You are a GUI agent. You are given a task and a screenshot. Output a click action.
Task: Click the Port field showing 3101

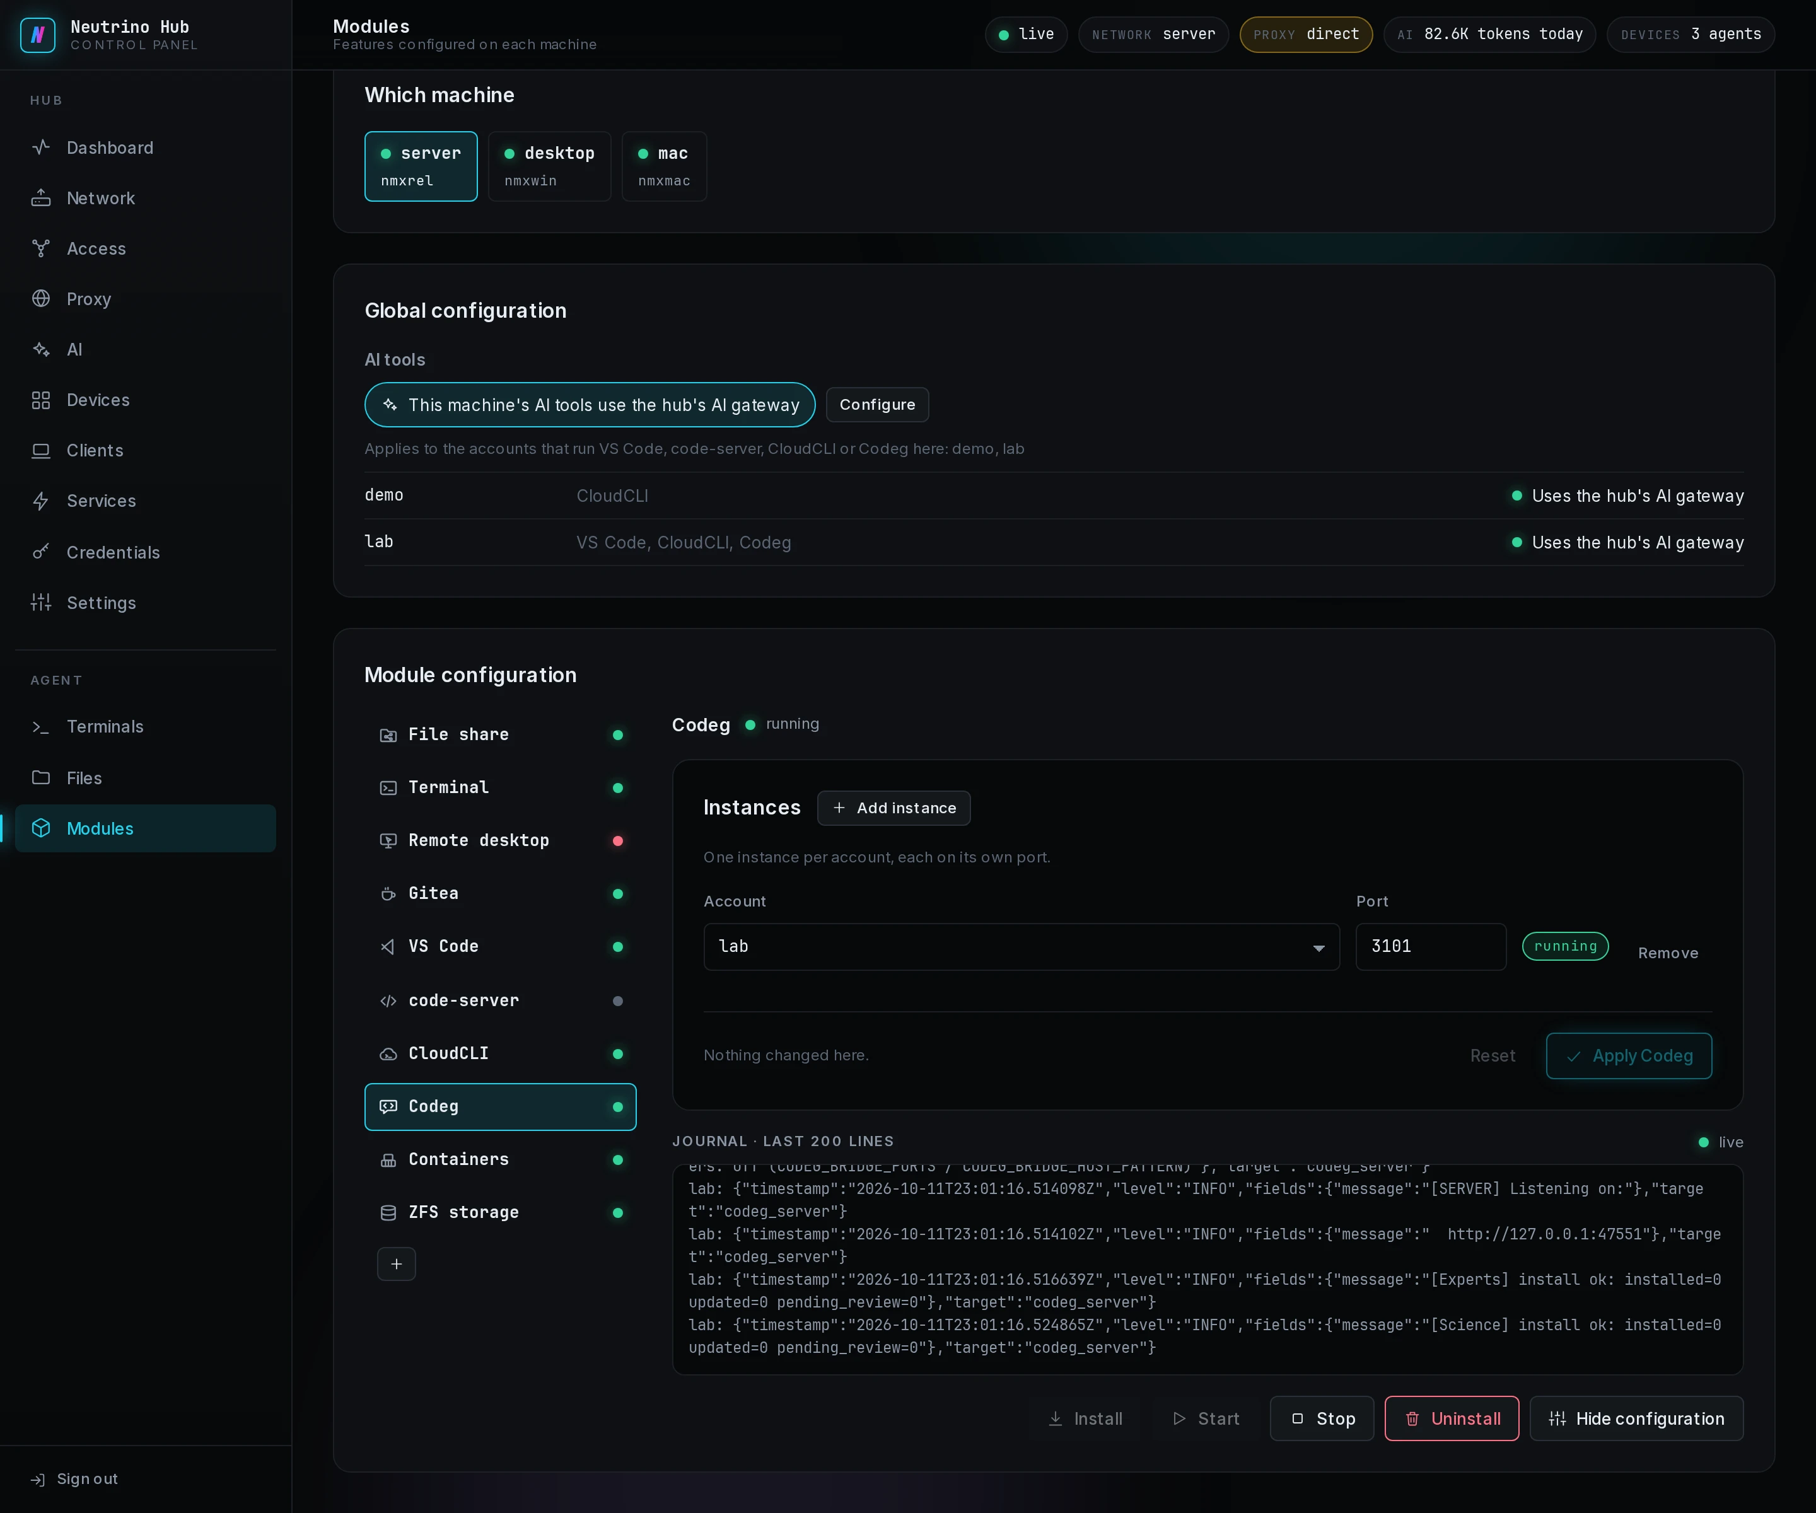(x=1430, y=947)
